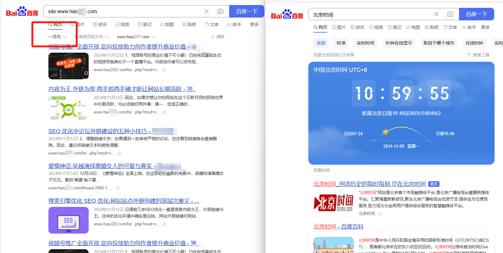Switch to 笔记 tab in left window

pyautogui.click(x=145, y=24)
